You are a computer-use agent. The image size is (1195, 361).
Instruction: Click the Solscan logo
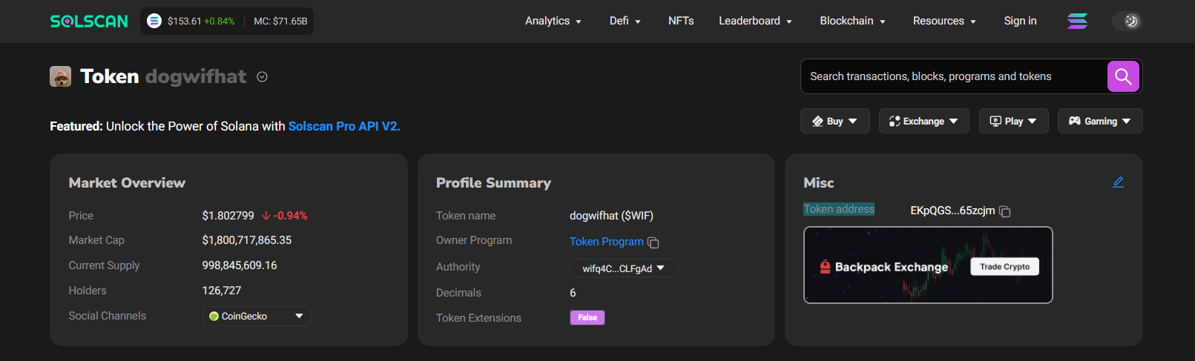click(89, 21)
